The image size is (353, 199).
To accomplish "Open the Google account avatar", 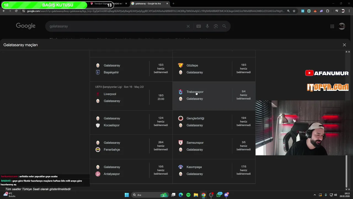I will tap(342, 26).
